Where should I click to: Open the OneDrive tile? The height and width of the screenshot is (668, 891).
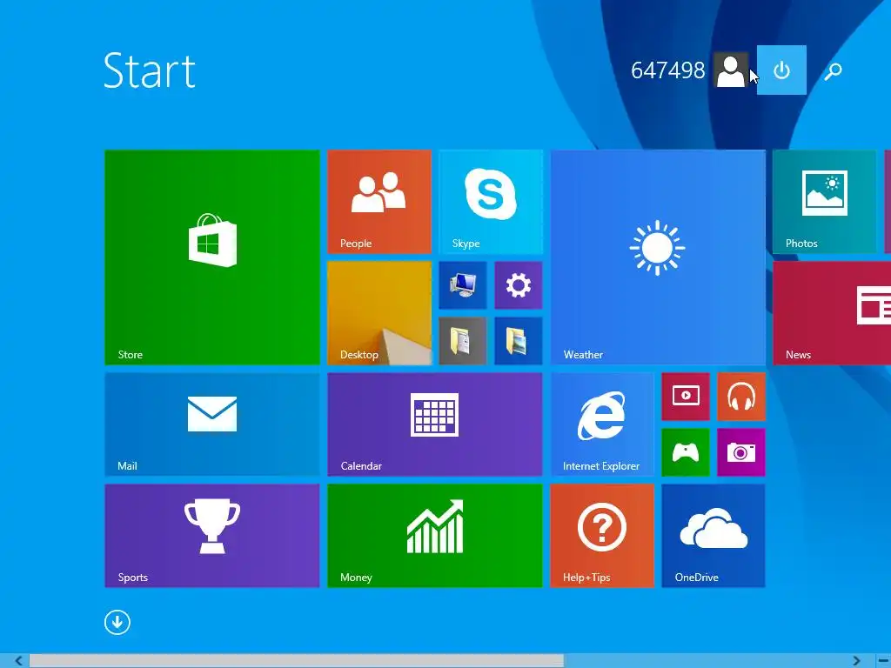coord(713,535)
